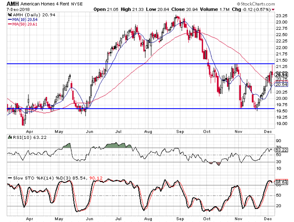Image resolution: width=294 pixels, height=222 pixels.
Task: Click the 10 level on the RSI axis
Action: click(278, 169)
